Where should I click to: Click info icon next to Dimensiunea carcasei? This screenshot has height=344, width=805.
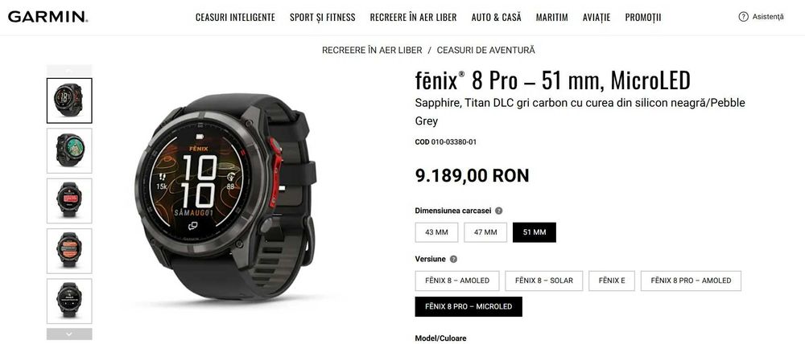(x=499, y=211)
